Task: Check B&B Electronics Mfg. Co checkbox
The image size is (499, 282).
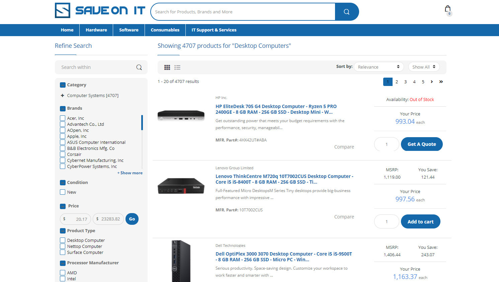Action: point(63,148)
